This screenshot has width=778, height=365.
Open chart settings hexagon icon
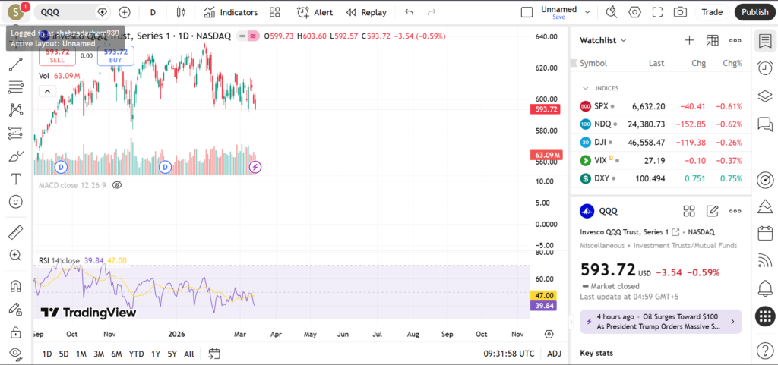pos(634,12)
